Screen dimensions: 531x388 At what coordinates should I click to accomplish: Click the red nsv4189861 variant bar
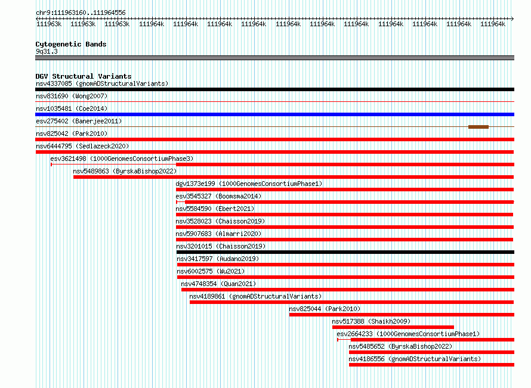351,302
